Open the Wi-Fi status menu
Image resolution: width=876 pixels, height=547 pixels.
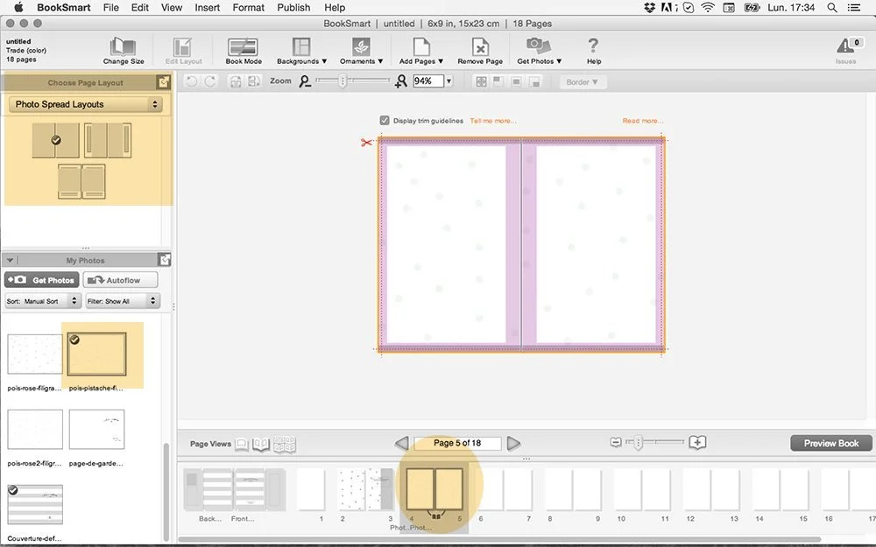coord(708,7)
